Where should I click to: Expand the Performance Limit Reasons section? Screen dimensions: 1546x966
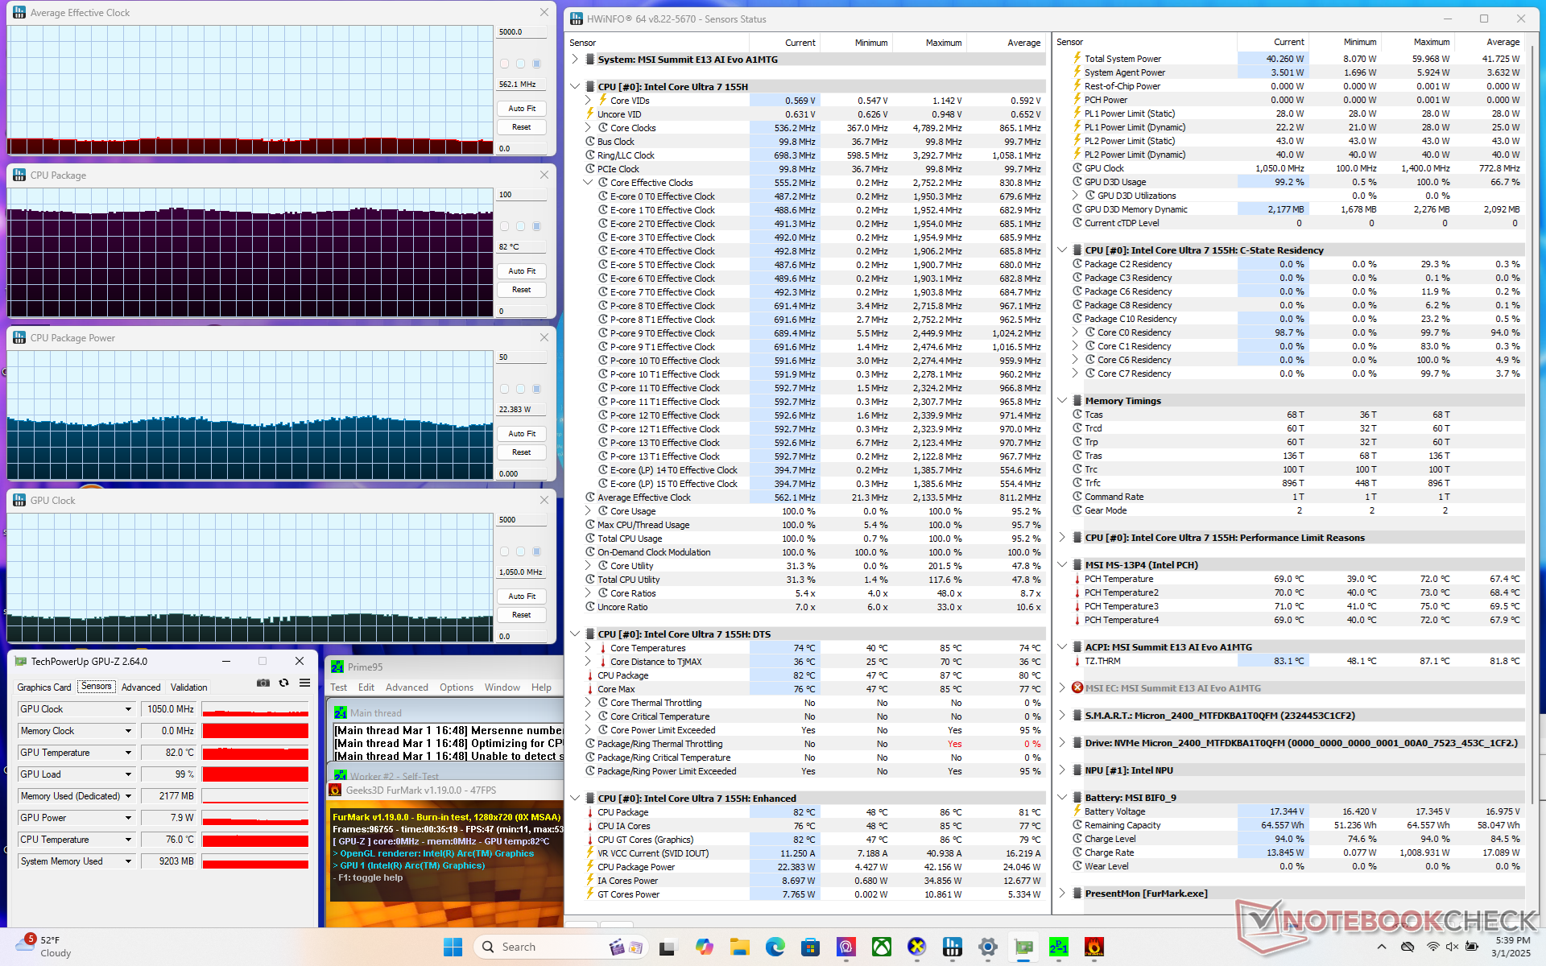[x=1062, y=537]
